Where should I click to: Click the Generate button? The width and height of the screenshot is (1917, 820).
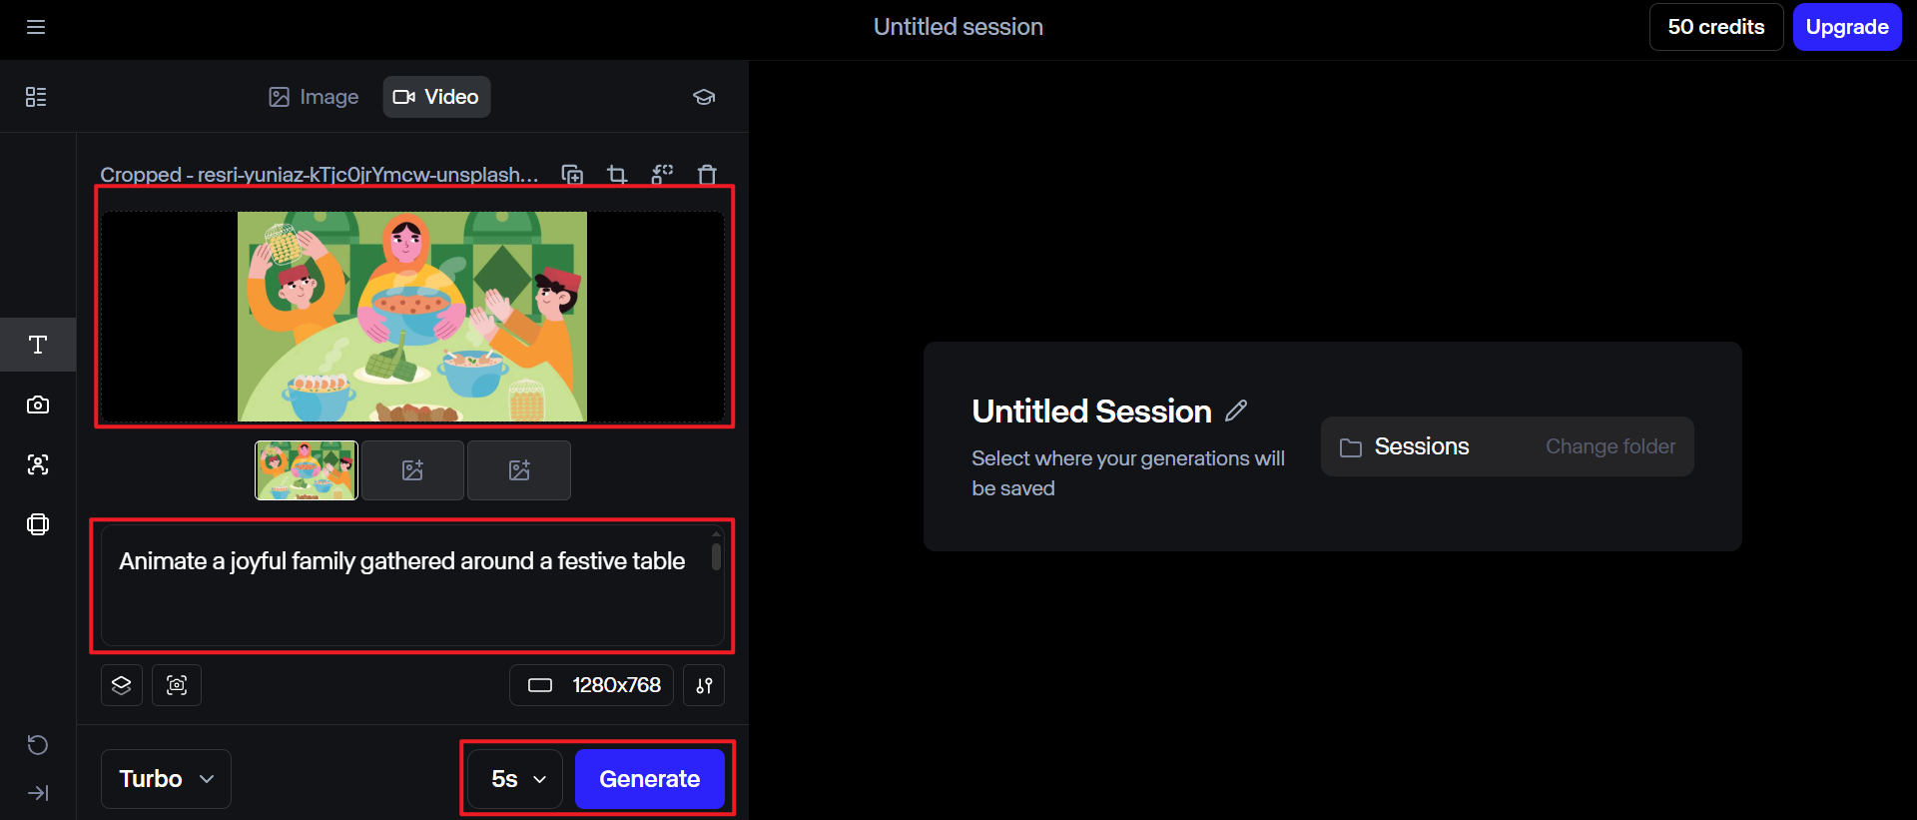[649, 779]
